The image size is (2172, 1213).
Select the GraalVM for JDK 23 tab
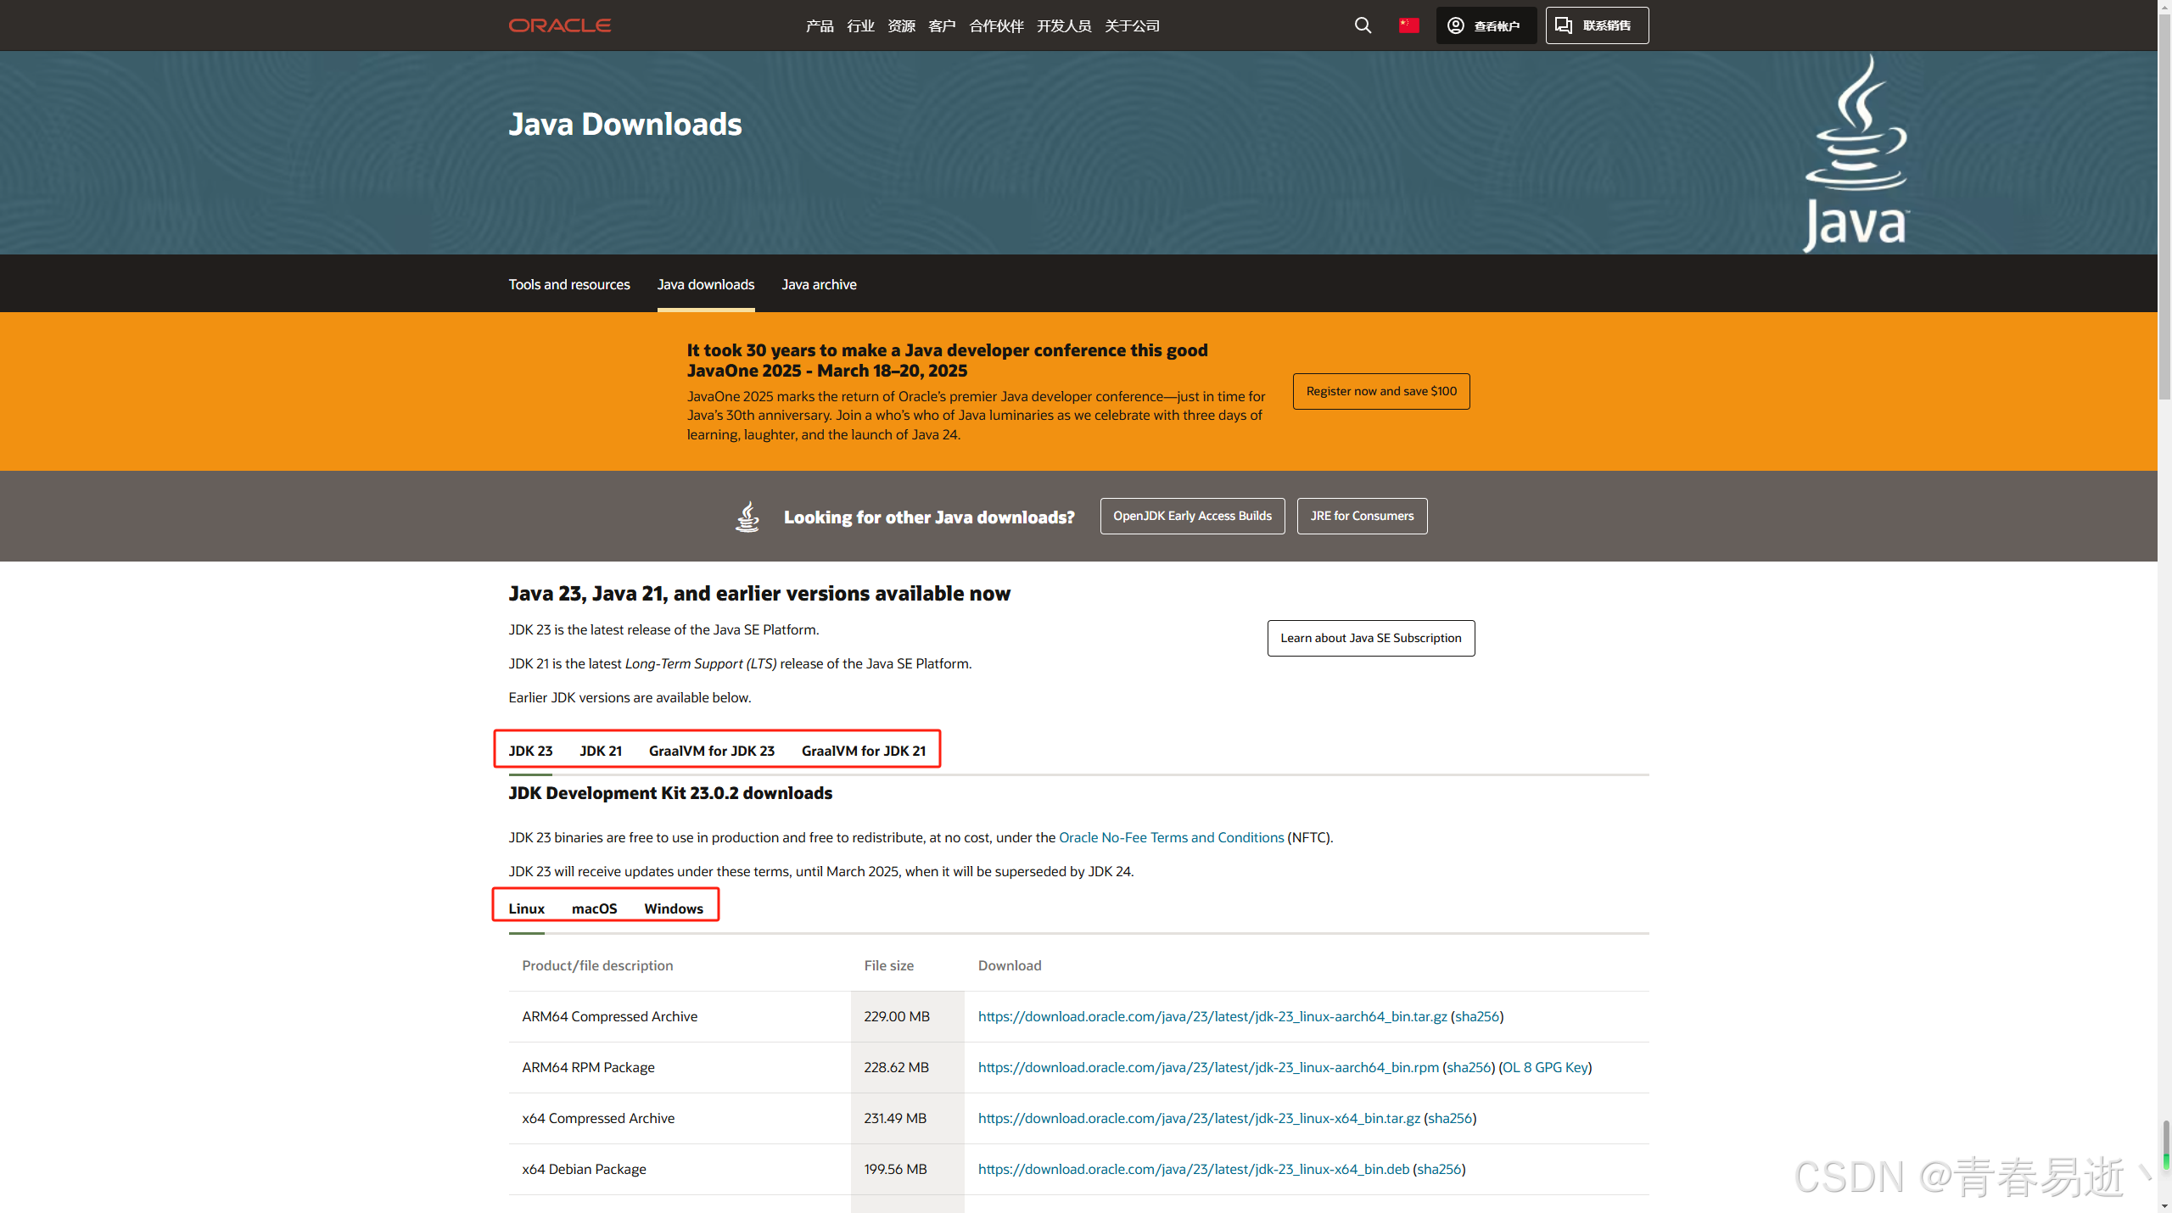pyautogui.click(x=711, y=750)
